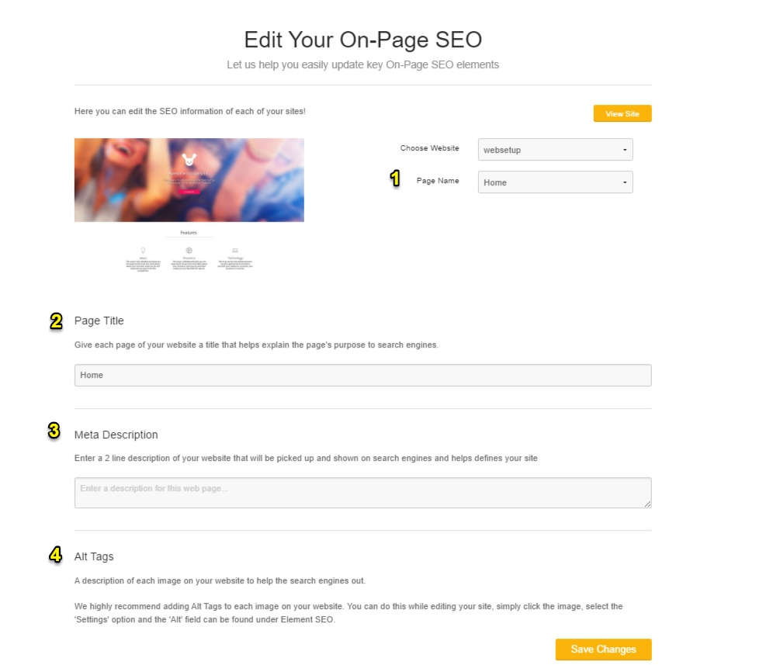Click the lightbulb icon in preview Features section
773x672 pixels.
pos(143,251)
